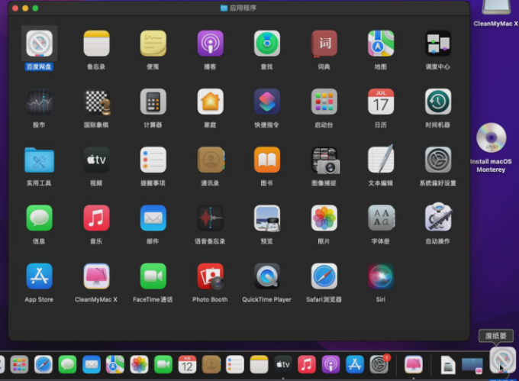Select the CleanMyMac X drive on desktop
519x381 pixels.
pyautogui.click(x=496, y=8)
